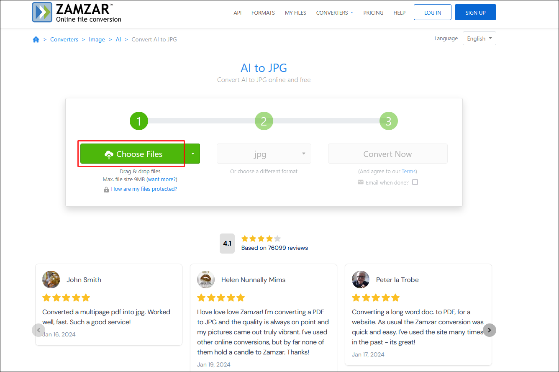Click the lock icon beside file protection link
This screenshot has width=559, height=372.
coord(106,190)
